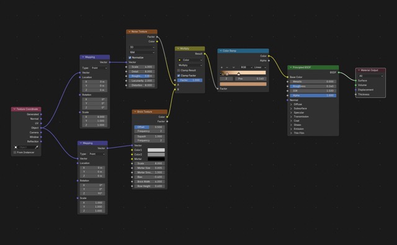The image size is (397, 245).
Task: Click the BSDF output socket
Action: click(339, 73)
